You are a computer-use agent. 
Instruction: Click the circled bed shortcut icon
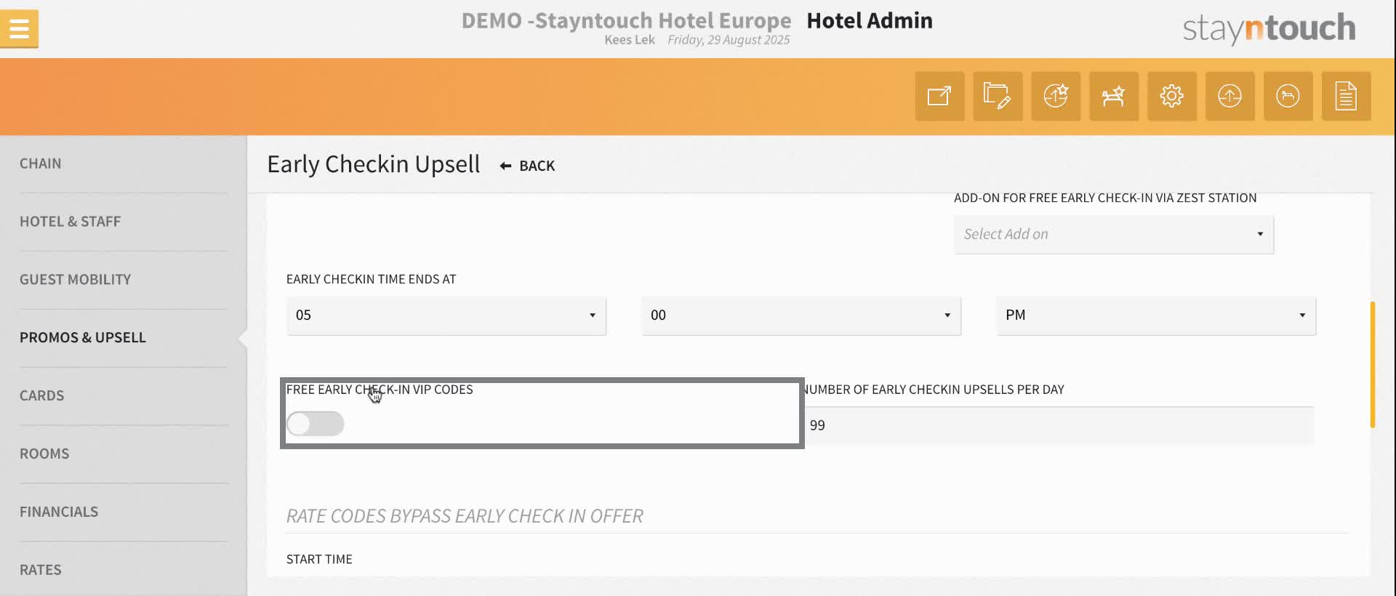(1288, 96)
